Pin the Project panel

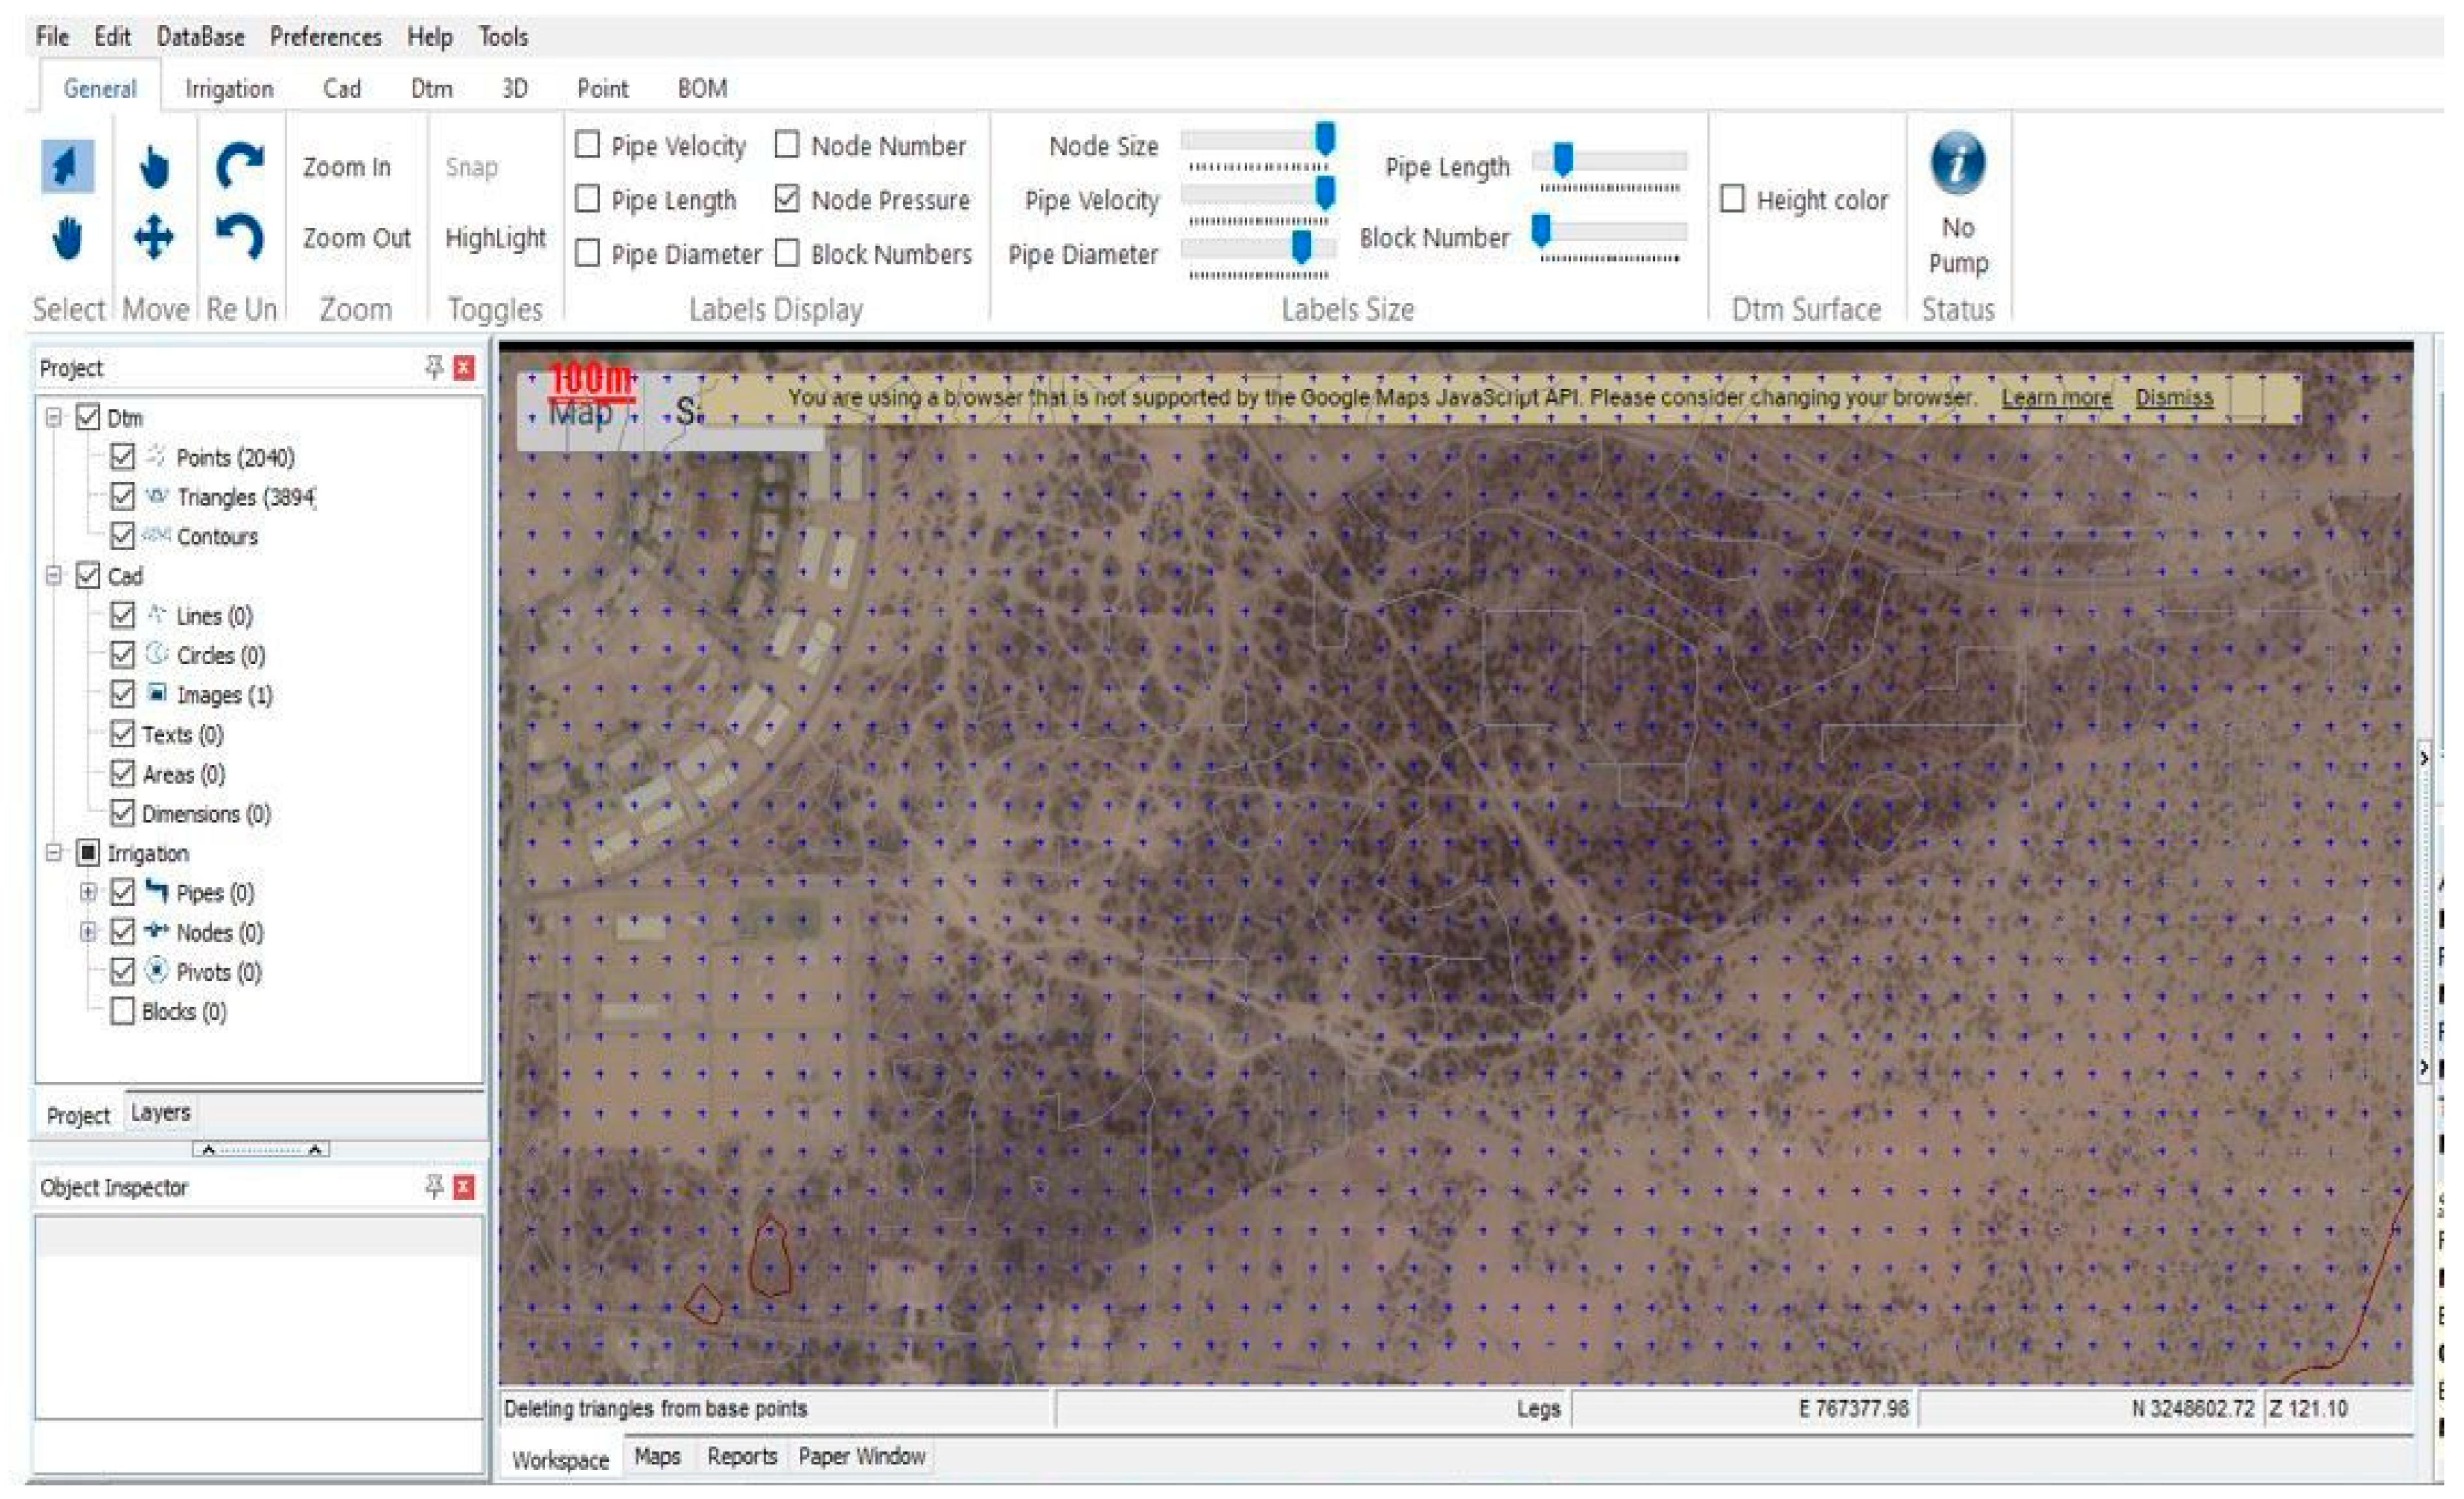pos(434,367)
